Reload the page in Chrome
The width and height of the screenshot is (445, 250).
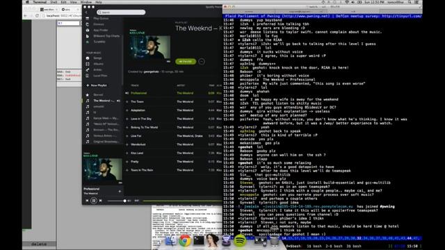coord(37,16)
